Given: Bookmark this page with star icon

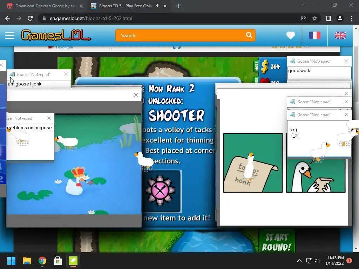Looking at the screenshot, I should 315,18.
